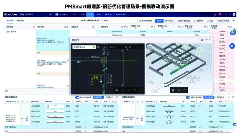239x134 pixels.
Task: Open 基础数据管理 in the top navigation
Action: pyautogui.click(x=121, y=15)
